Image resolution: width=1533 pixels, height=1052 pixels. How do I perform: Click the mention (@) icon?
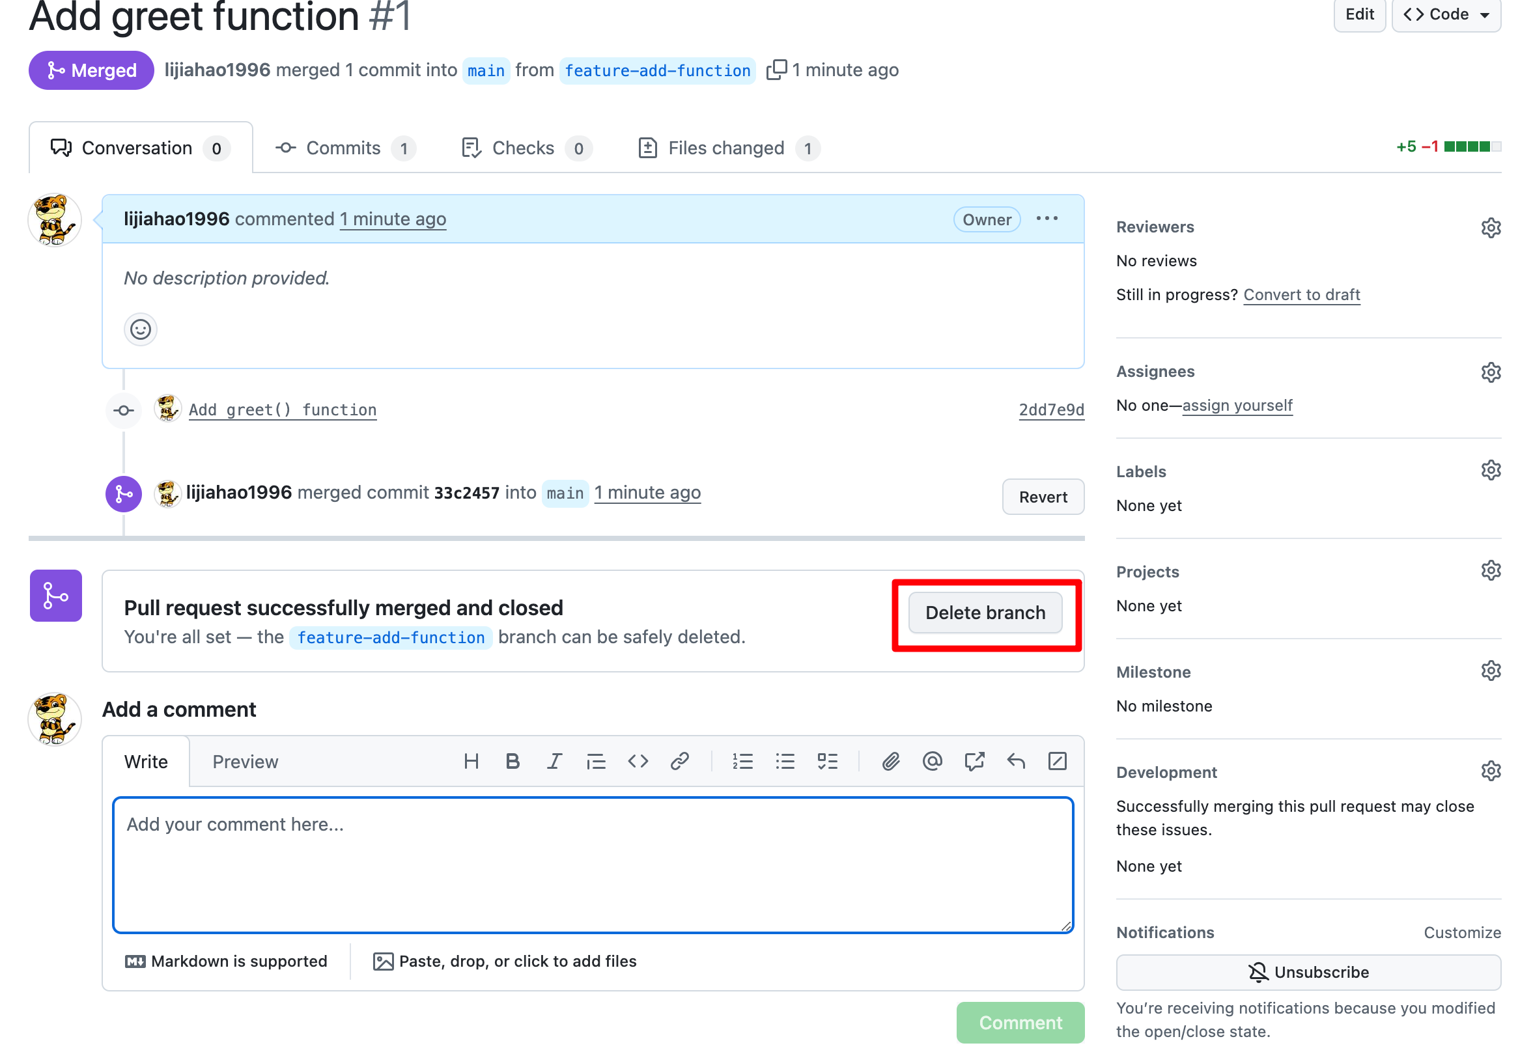[932, 762]
